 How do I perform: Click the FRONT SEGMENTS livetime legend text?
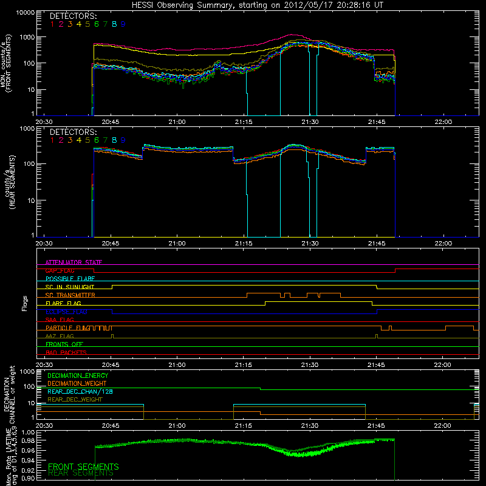click(x=83, y=467)
